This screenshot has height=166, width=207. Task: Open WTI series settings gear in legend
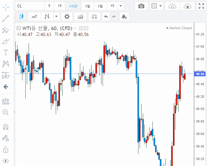click(86, 28)
